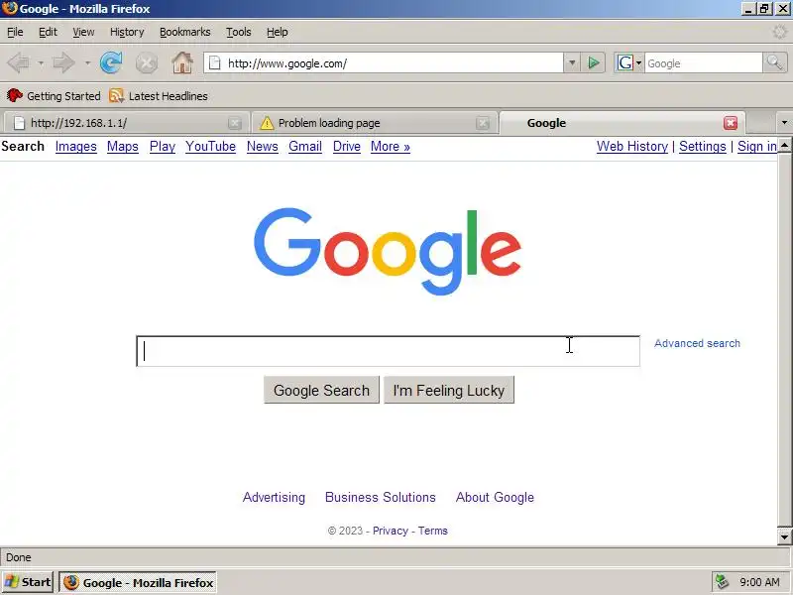Screen dimensions: 793x595
Task: Open the Maps link
Action: pyautogui.click(x=123, y=146)
